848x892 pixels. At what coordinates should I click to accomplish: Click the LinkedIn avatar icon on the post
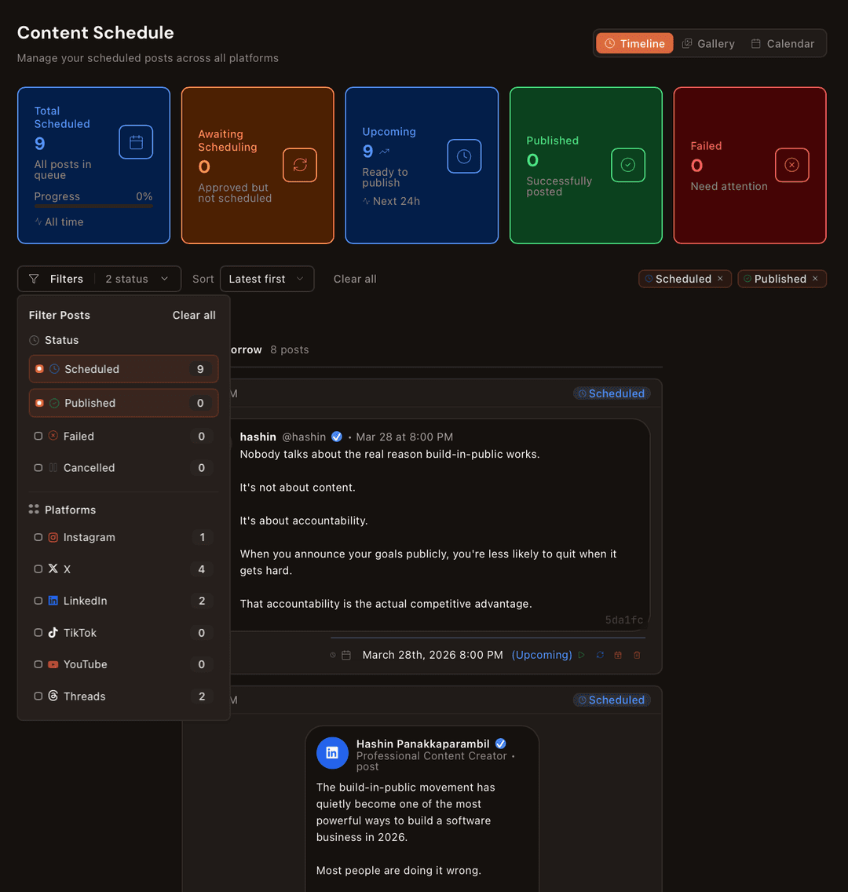(x=332, y=752)
